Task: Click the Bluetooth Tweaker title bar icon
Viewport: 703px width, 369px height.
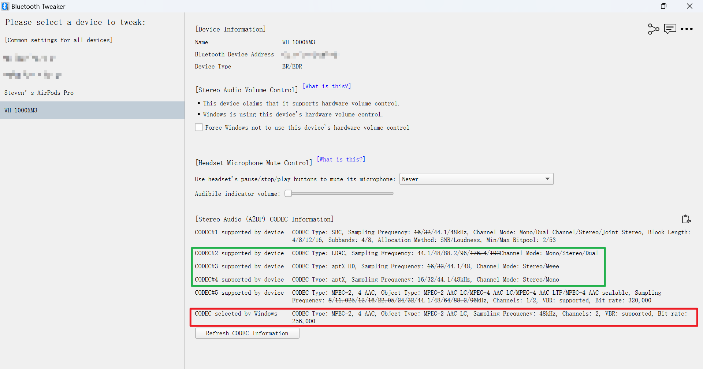Action: point(5,6)
